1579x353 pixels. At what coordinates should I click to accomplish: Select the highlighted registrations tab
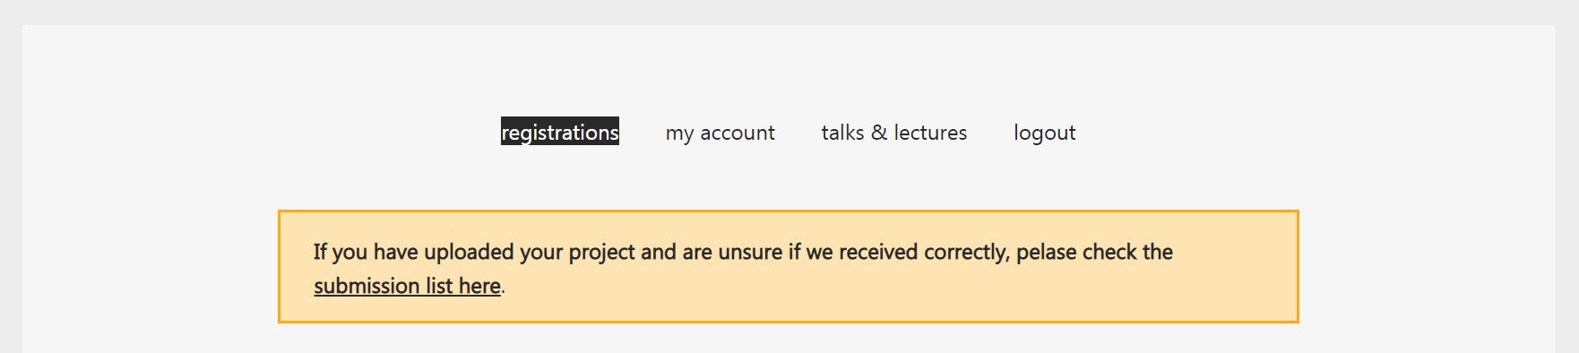click(560, 131)
